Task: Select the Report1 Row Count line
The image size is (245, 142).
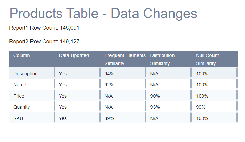Action: point(44,28)
